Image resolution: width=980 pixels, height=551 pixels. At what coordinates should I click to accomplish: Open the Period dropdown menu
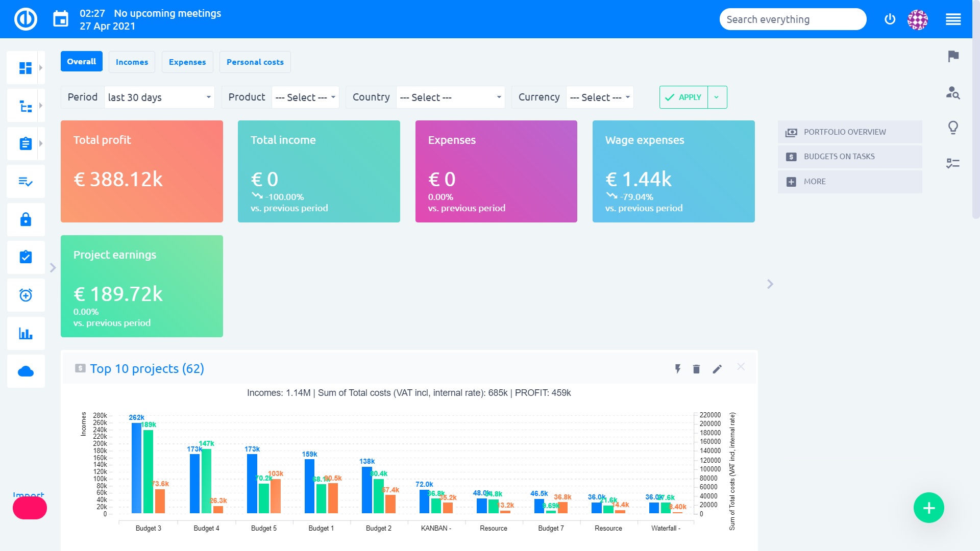tap(158, 97)
